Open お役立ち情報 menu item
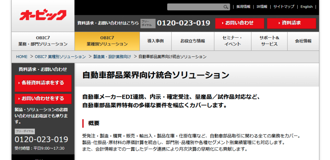 192,41
